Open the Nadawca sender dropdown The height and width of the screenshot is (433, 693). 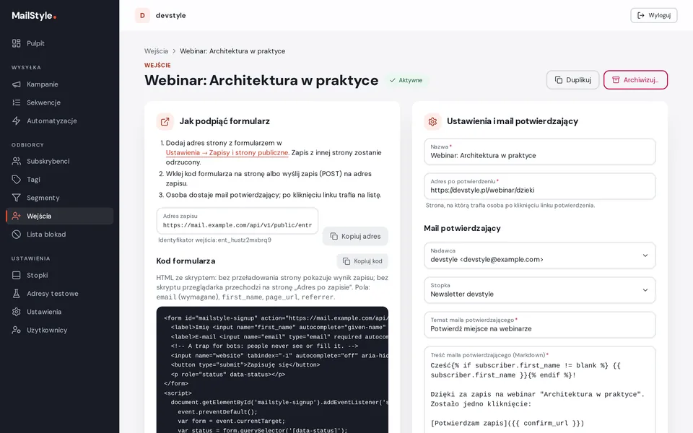click(540, 255)
